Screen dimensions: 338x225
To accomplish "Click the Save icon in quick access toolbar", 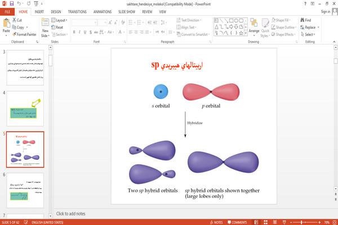I will [x=12, y=4].
